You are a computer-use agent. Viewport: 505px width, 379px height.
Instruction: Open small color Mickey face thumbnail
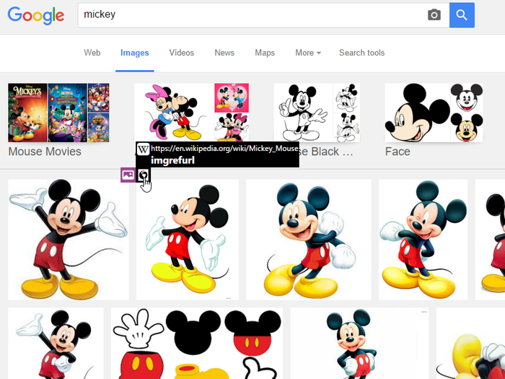(x=467, y=128)
